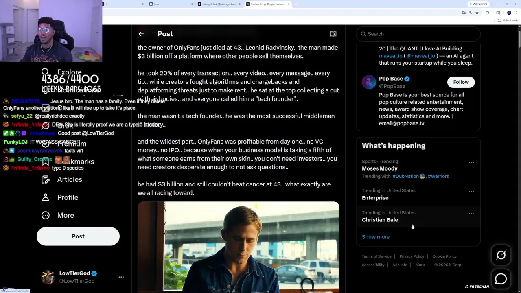Open the side panel icon in toolbar

[498, 13]
